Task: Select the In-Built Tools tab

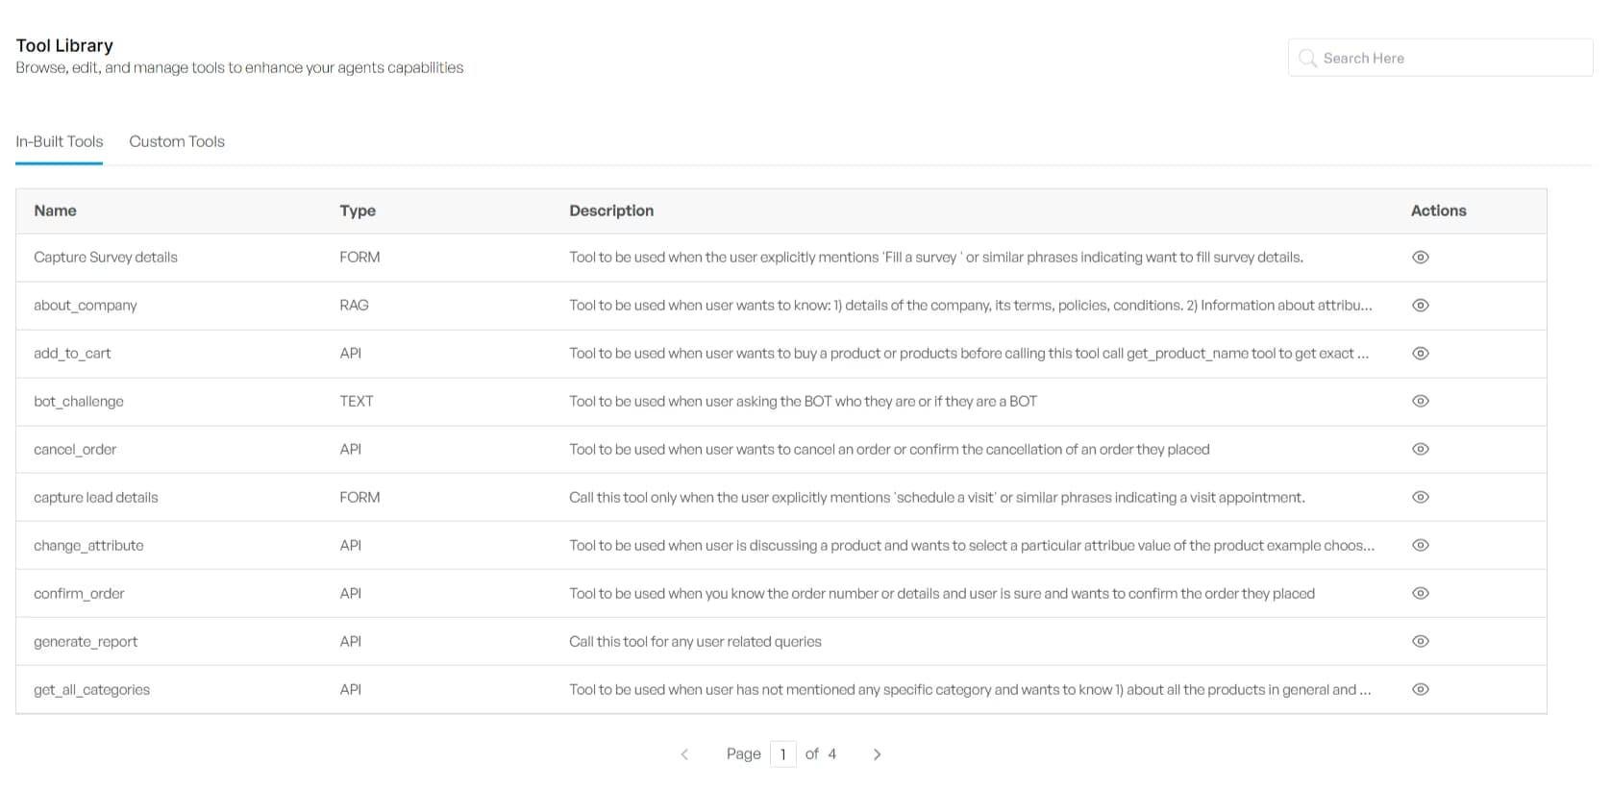Action: (59, 141)
